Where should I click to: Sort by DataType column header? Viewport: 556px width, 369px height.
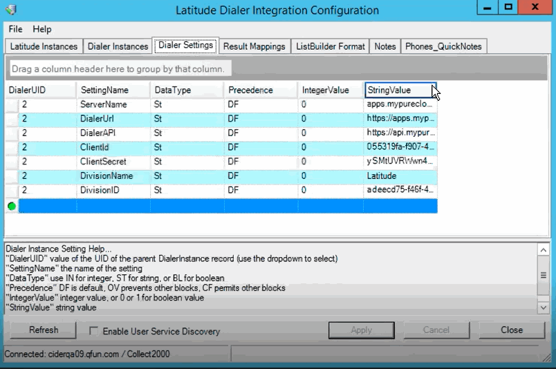point(187,90)
